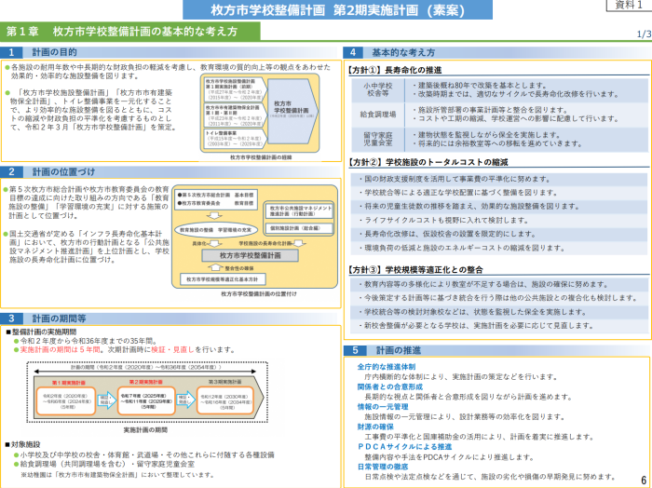Click the red label '第1期実施計画'
Image resolution: width=652 pixels, height=488 pixels.
pyautogui.click(x=69, y=383)
